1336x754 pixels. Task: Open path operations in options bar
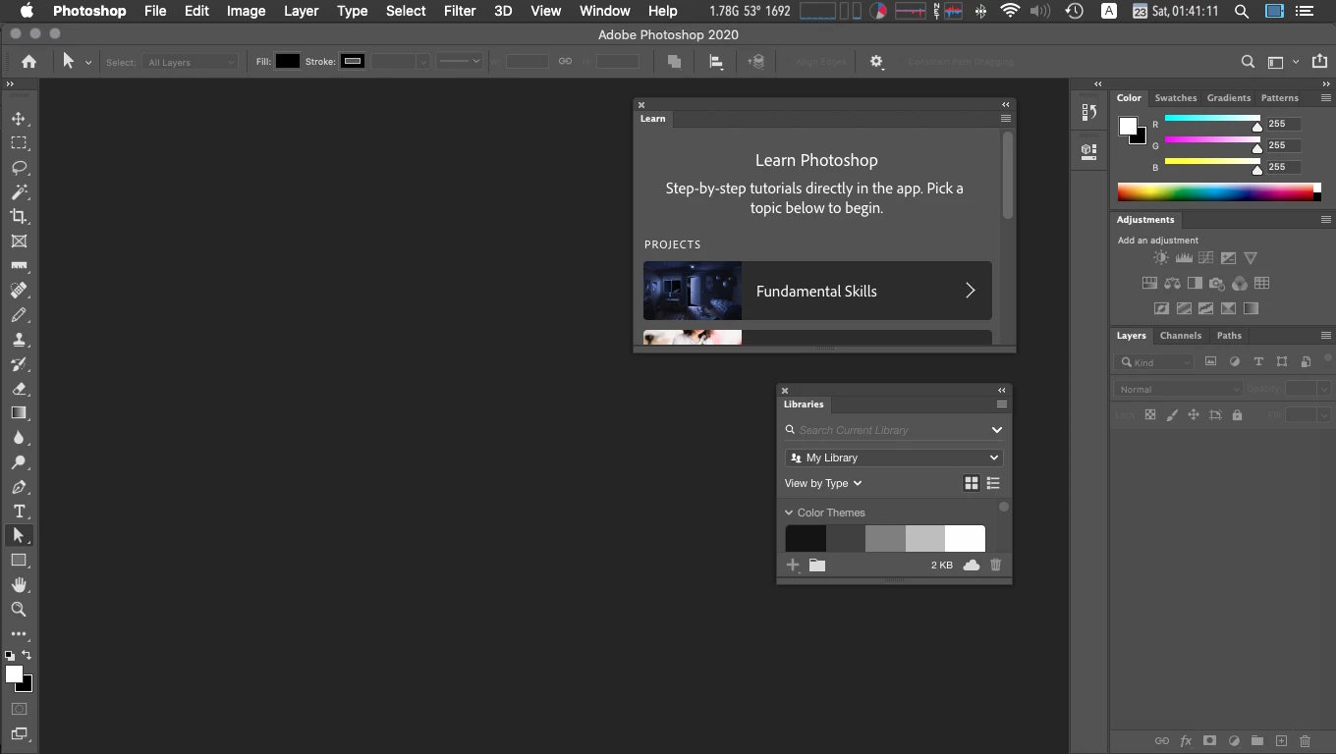point(674,61)
